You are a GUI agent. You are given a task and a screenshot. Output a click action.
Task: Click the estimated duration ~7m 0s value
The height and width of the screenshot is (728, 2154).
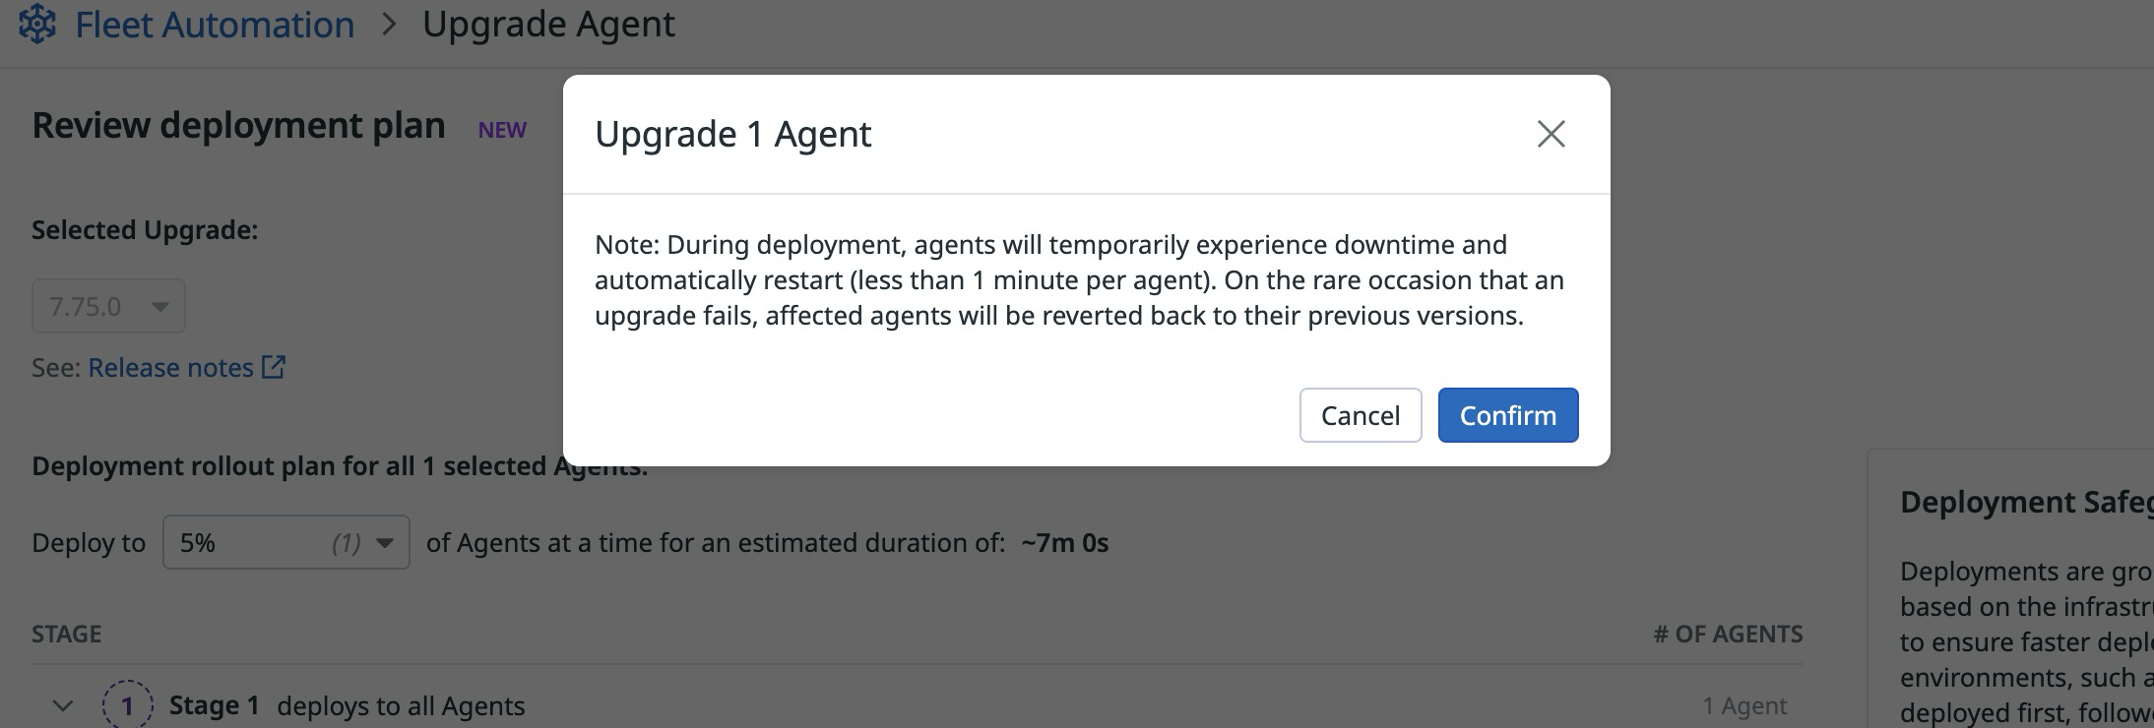pyautogui.click(x=1062, y=542)
